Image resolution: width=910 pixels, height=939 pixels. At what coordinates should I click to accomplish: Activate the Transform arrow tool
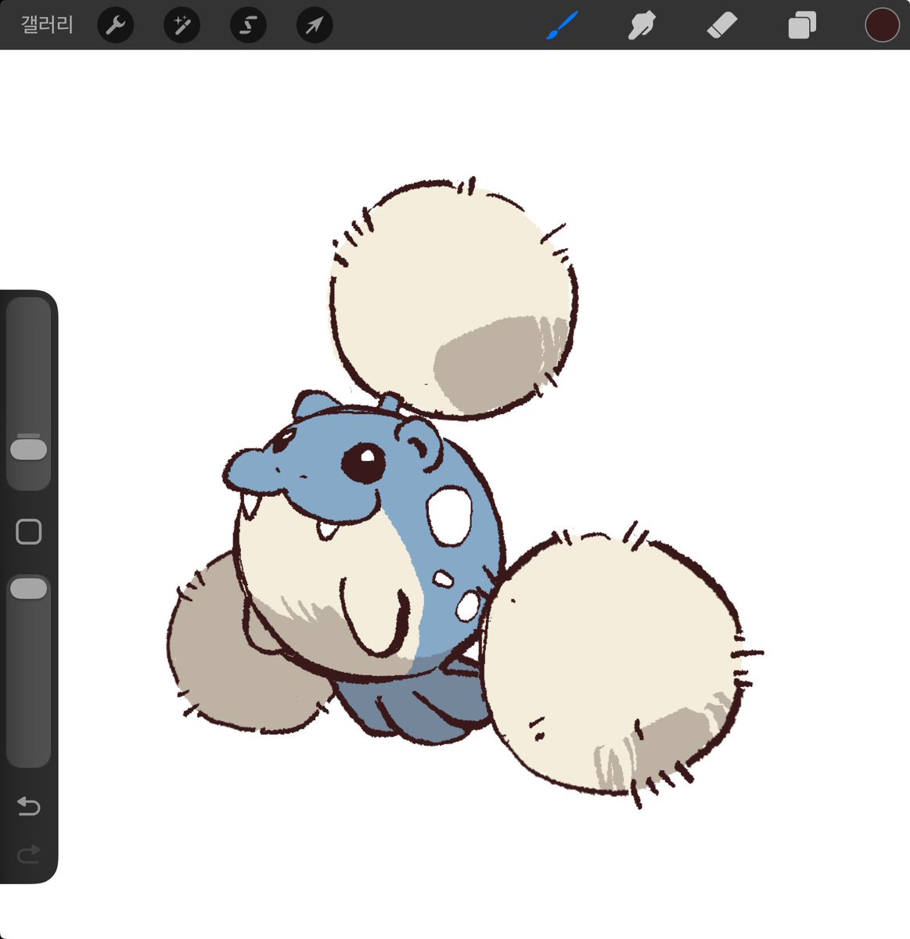pyautogui.click(x=315, y=26)
